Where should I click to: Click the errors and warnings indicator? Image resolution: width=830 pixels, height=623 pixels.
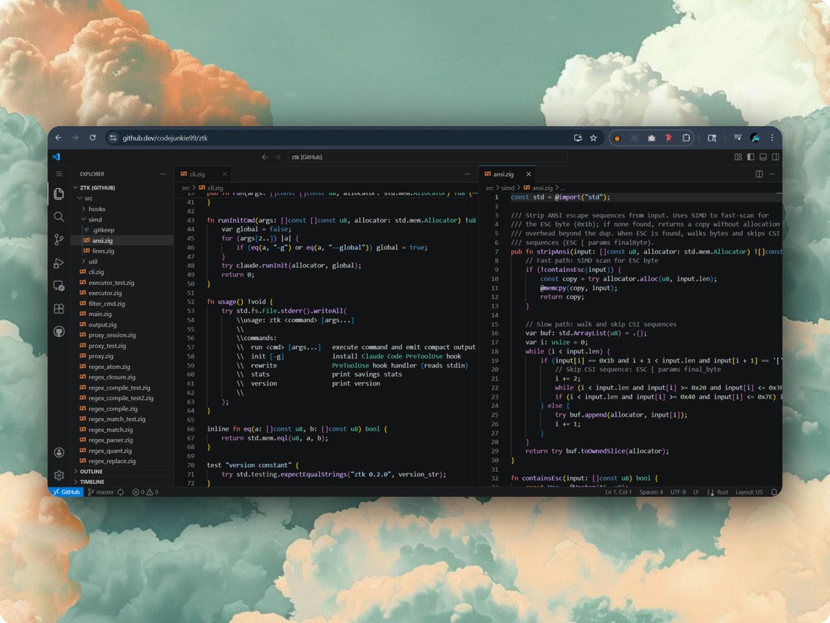[x=145, y=492]
